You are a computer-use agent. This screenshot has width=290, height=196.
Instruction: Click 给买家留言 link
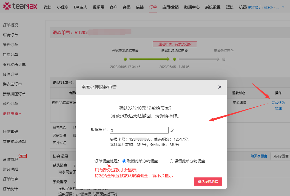pyautogui.click(x=259, y=156)
